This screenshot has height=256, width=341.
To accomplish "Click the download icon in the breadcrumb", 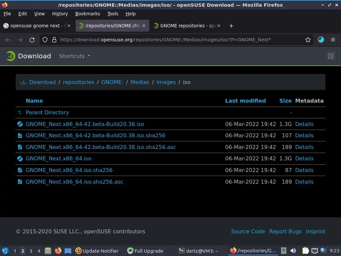I will point(24,82).
